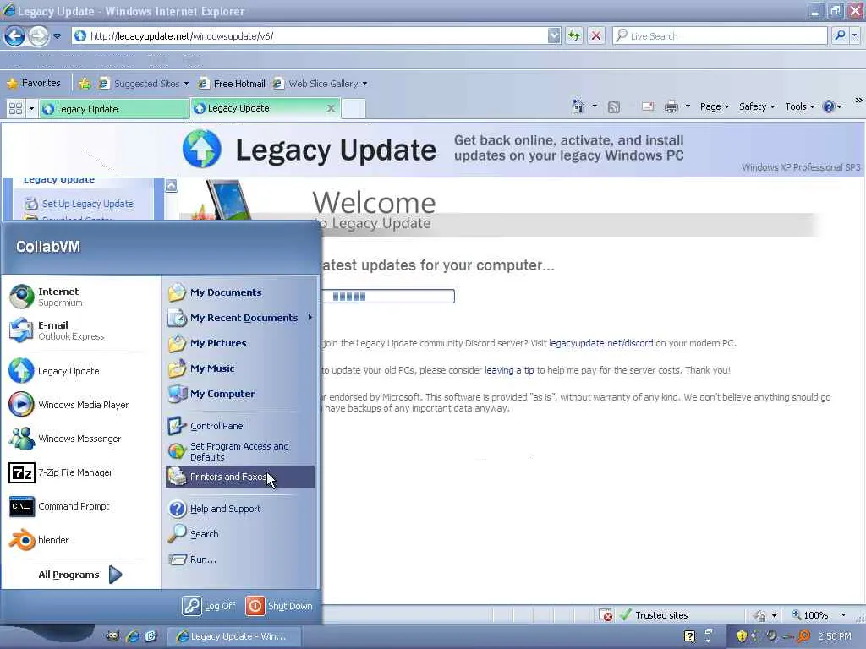Expand command bar overflow chevron
Image resolution: width=866 pixels, height=649 pixels.
coord(858,100)
